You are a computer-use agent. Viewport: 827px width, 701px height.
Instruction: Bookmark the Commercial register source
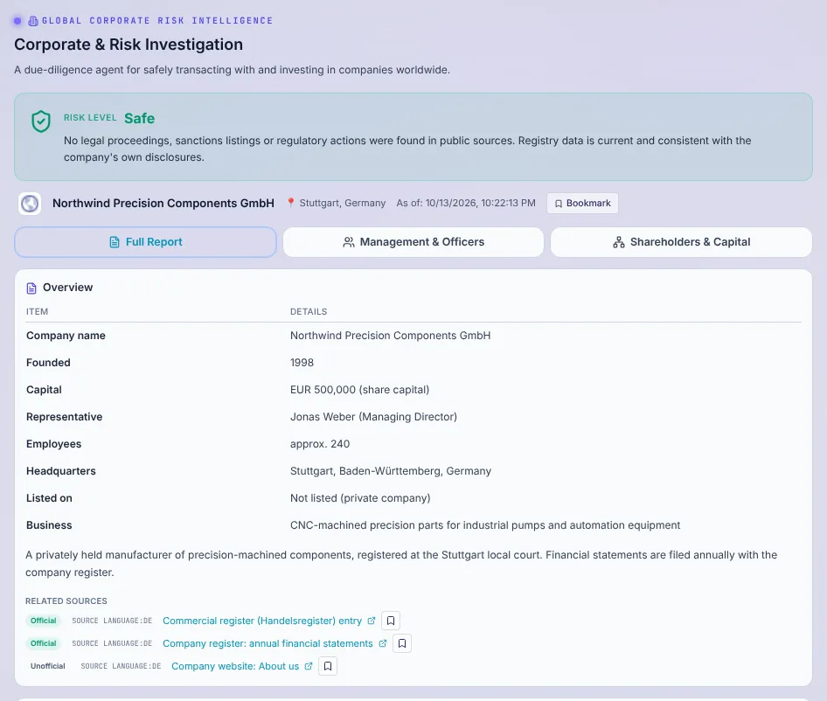click(x=391, y=621)
